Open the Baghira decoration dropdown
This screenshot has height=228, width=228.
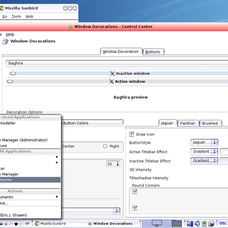pos(117,63)
